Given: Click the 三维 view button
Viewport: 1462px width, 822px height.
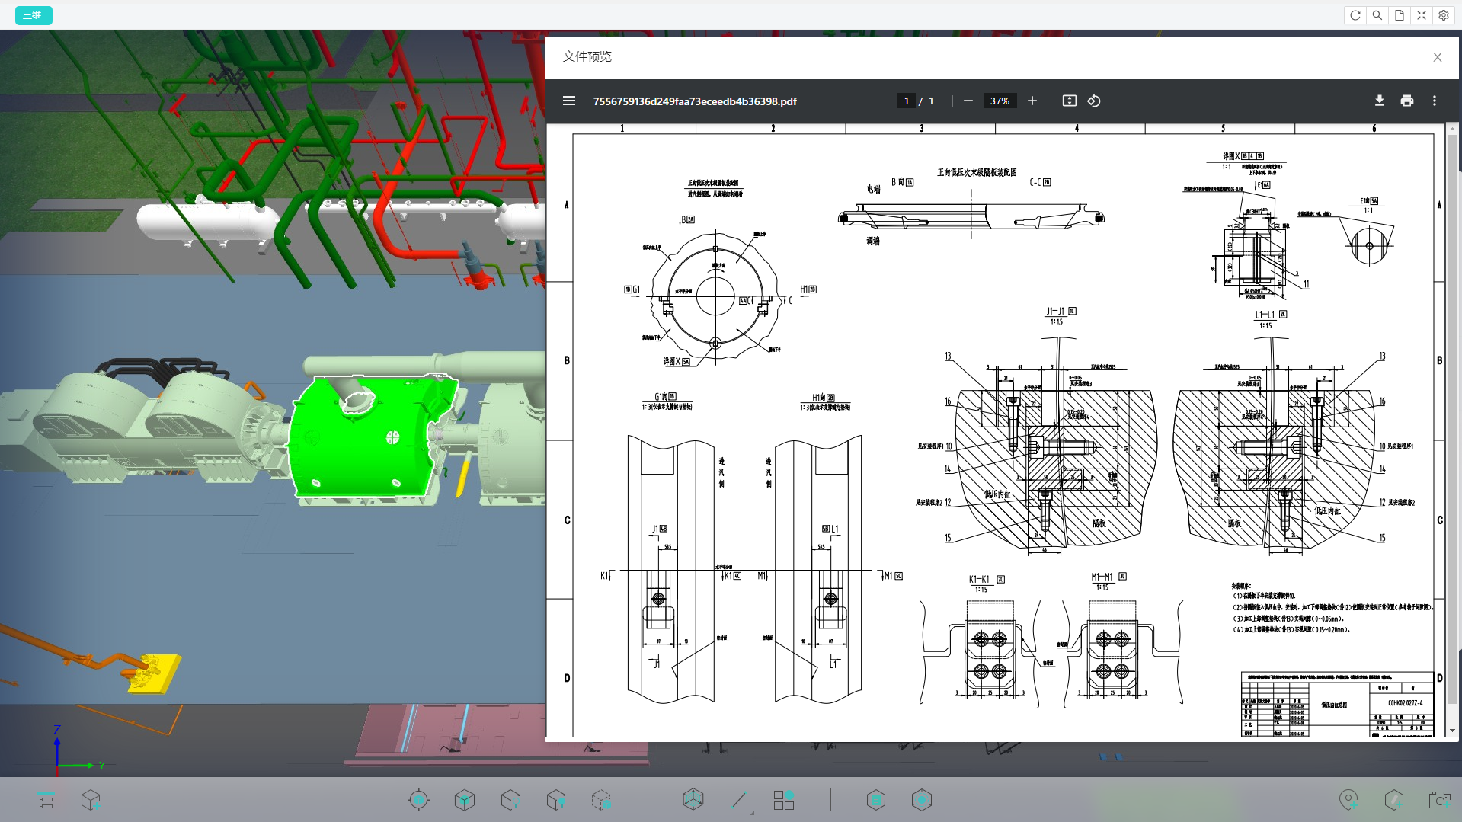Looking at the screenshot, I should pyautogui.click(x=33, y=15).
